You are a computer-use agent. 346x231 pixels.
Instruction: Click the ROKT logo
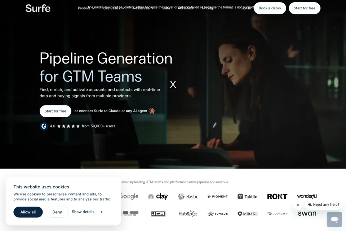(x=277, y=196)
